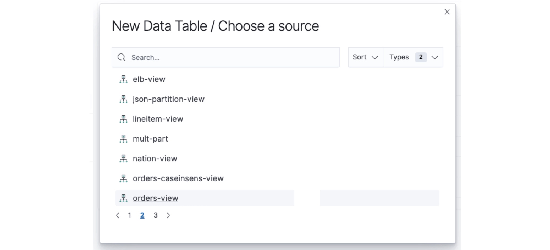Choose elb-view as the source

point(149,79)
